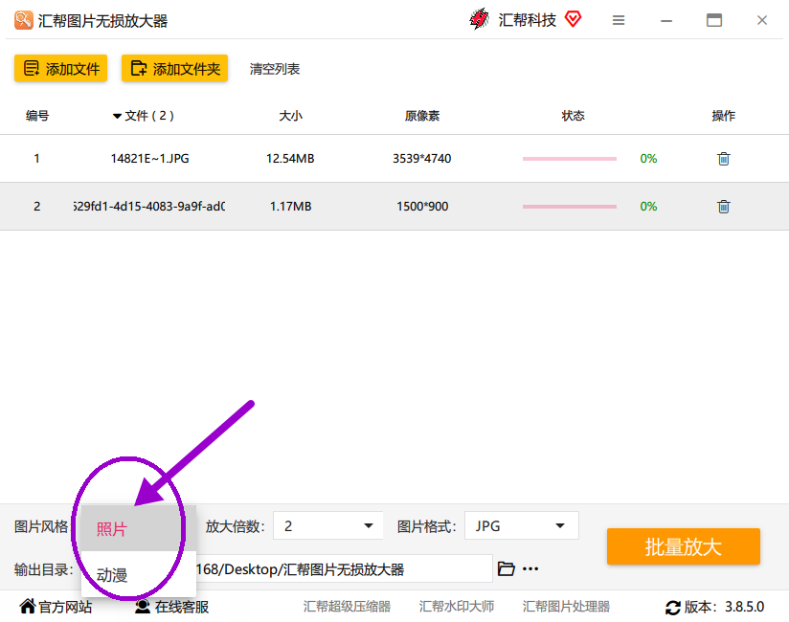The width and height of the screenshot is (789, 622).
Task: Click the 输出目录 path input field
Action: (x=344, y=568)
